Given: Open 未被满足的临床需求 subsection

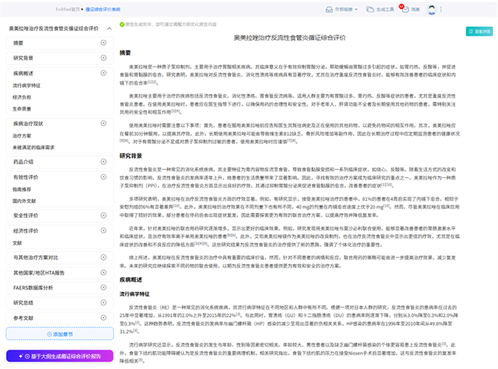Looking at the screenshot, I should coord(33,147).
